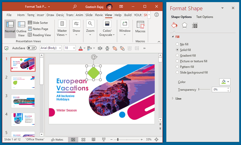Click the Transparency slider
This screenshot has height=145, width=241.
(204, 89)
